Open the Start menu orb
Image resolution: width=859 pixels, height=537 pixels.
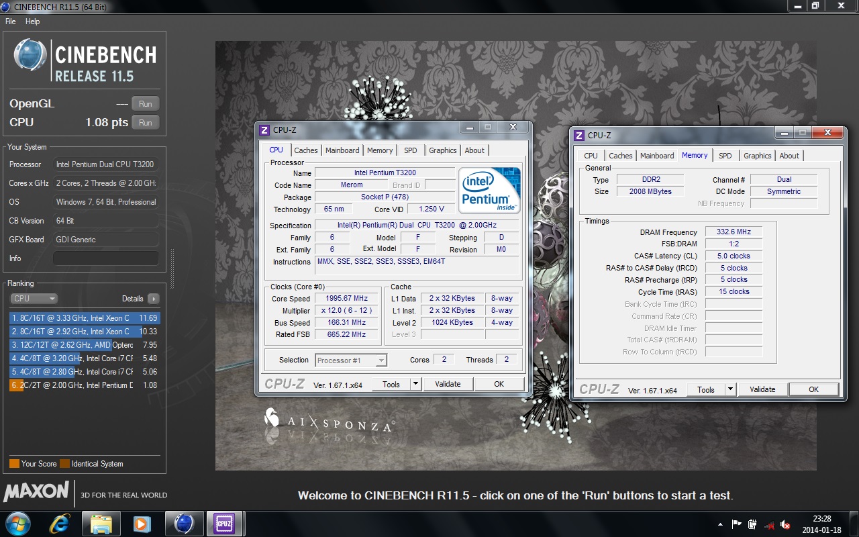(18, 524)
